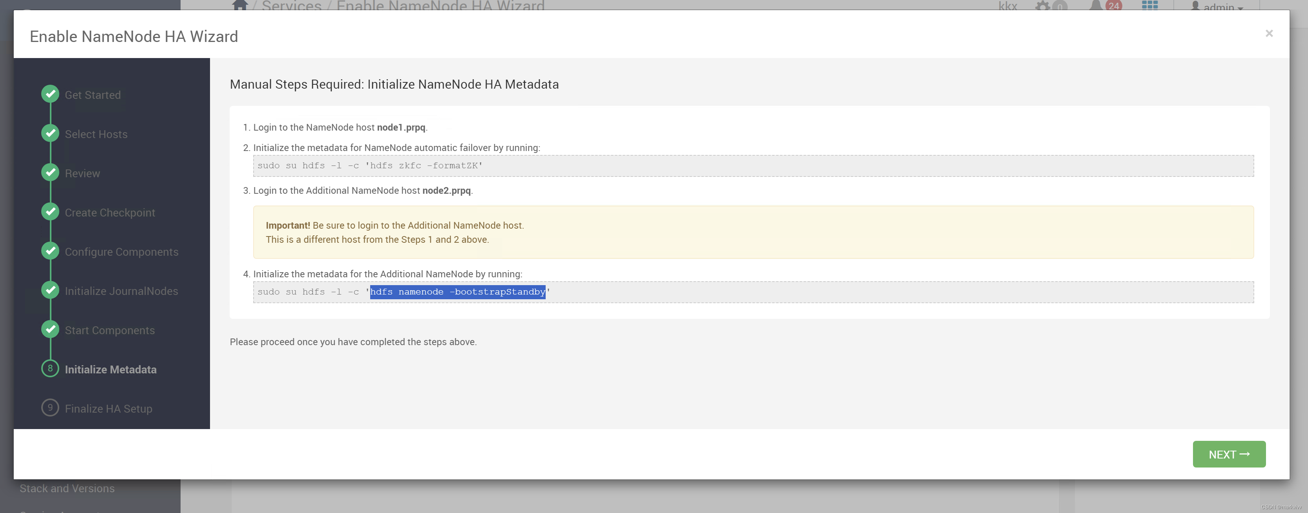1308x513 pixels.
Task: Open the grid views icon in background header
Action: click(x=1149, y=5)
